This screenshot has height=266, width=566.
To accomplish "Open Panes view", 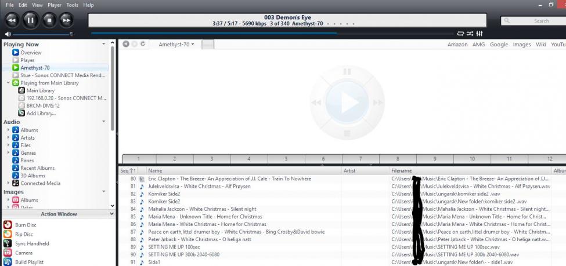I will (27, 161).
